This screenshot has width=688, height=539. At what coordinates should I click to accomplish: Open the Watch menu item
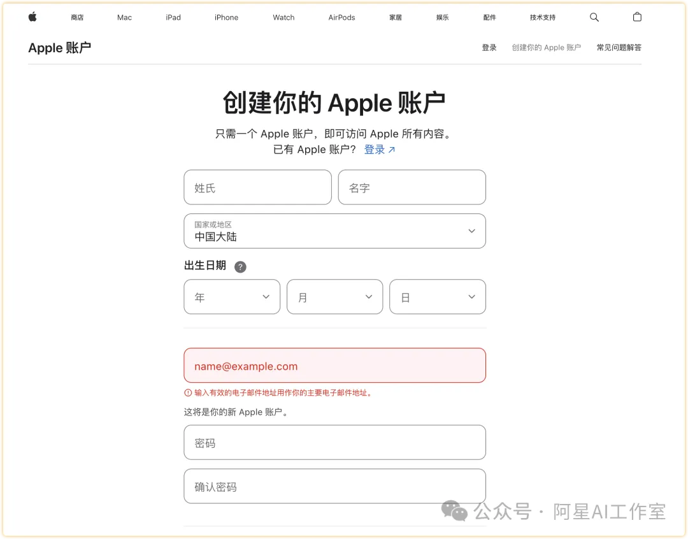coord(283,18)
